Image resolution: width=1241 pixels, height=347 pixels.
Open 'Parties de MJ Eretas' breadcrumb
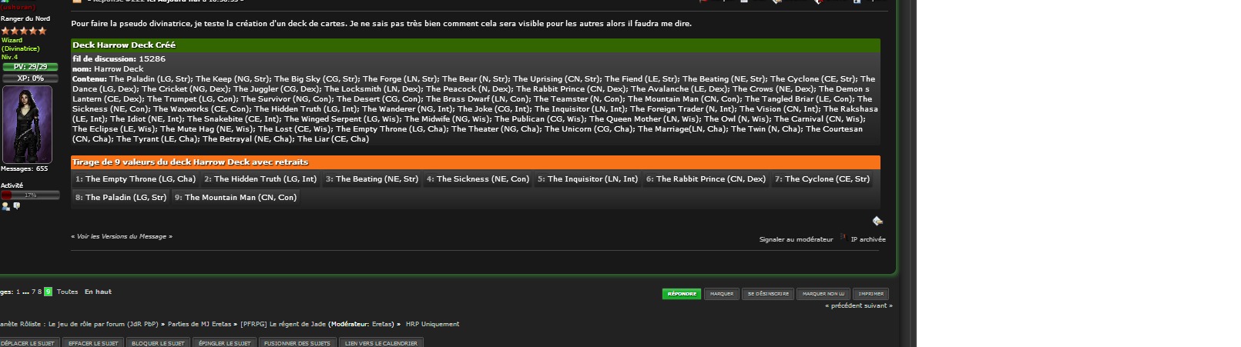199,324
